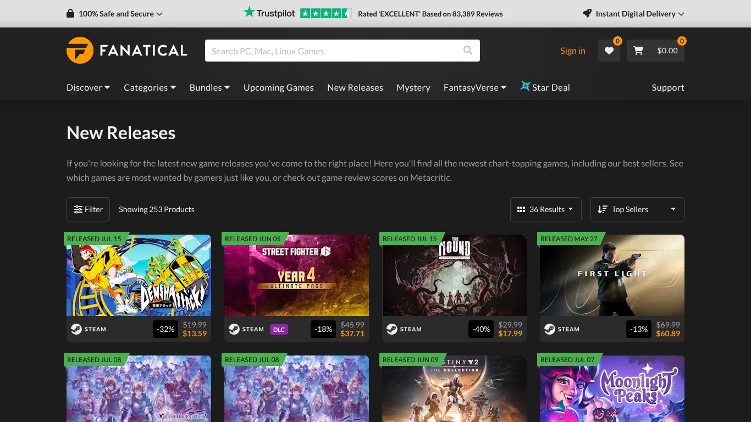
Task: Go to Upcoming Games
Action: pos(279,87)
